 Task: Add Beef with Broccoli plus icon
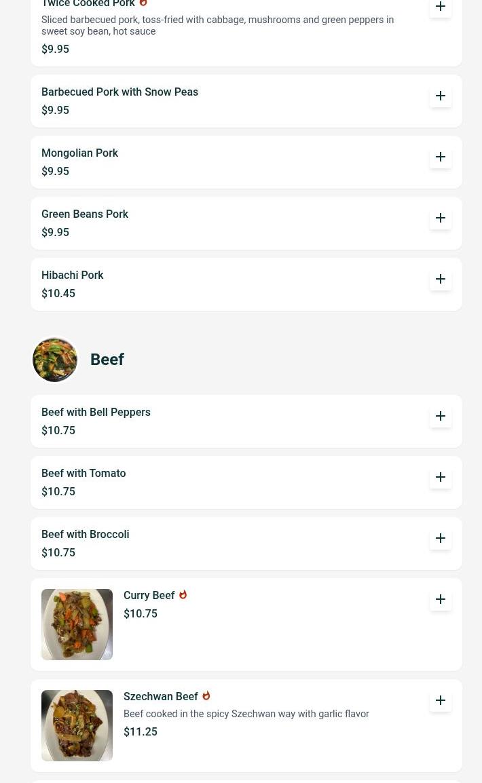coord(440,538)
